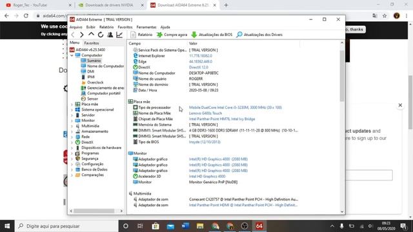
Task: Open the DirectX 12.0 value link
Action: click(x=199, y=67)
